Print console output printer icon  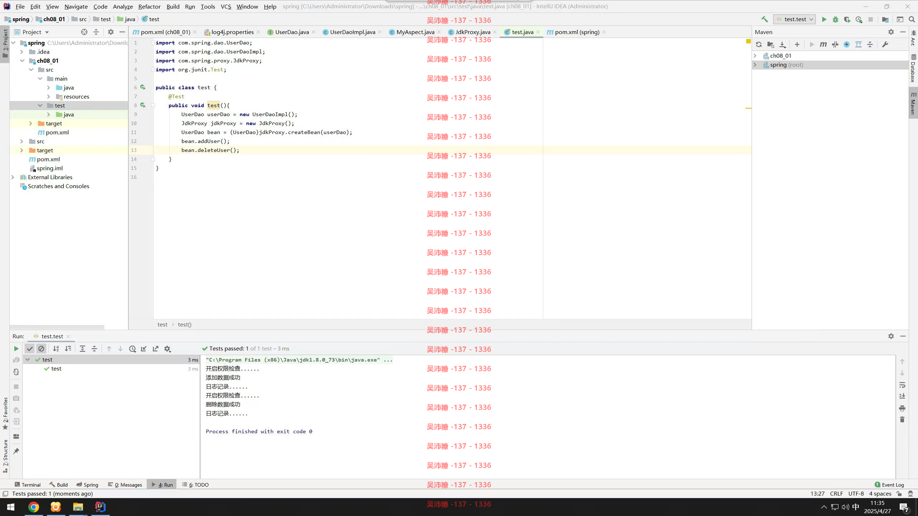pos(902,408)
